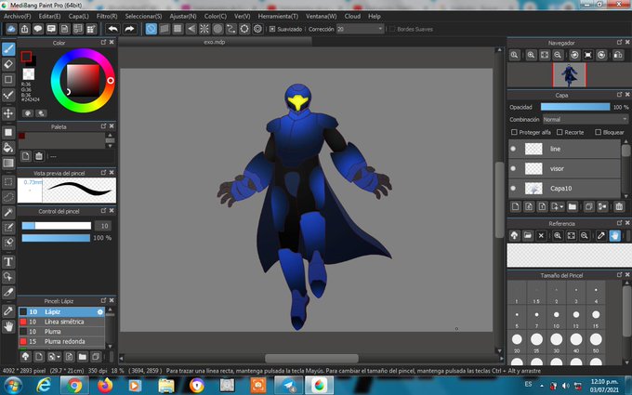The width and height of the screenshot is (632, 395).
Task: Open the Seleccionar menu
Action: click(143, 16)
